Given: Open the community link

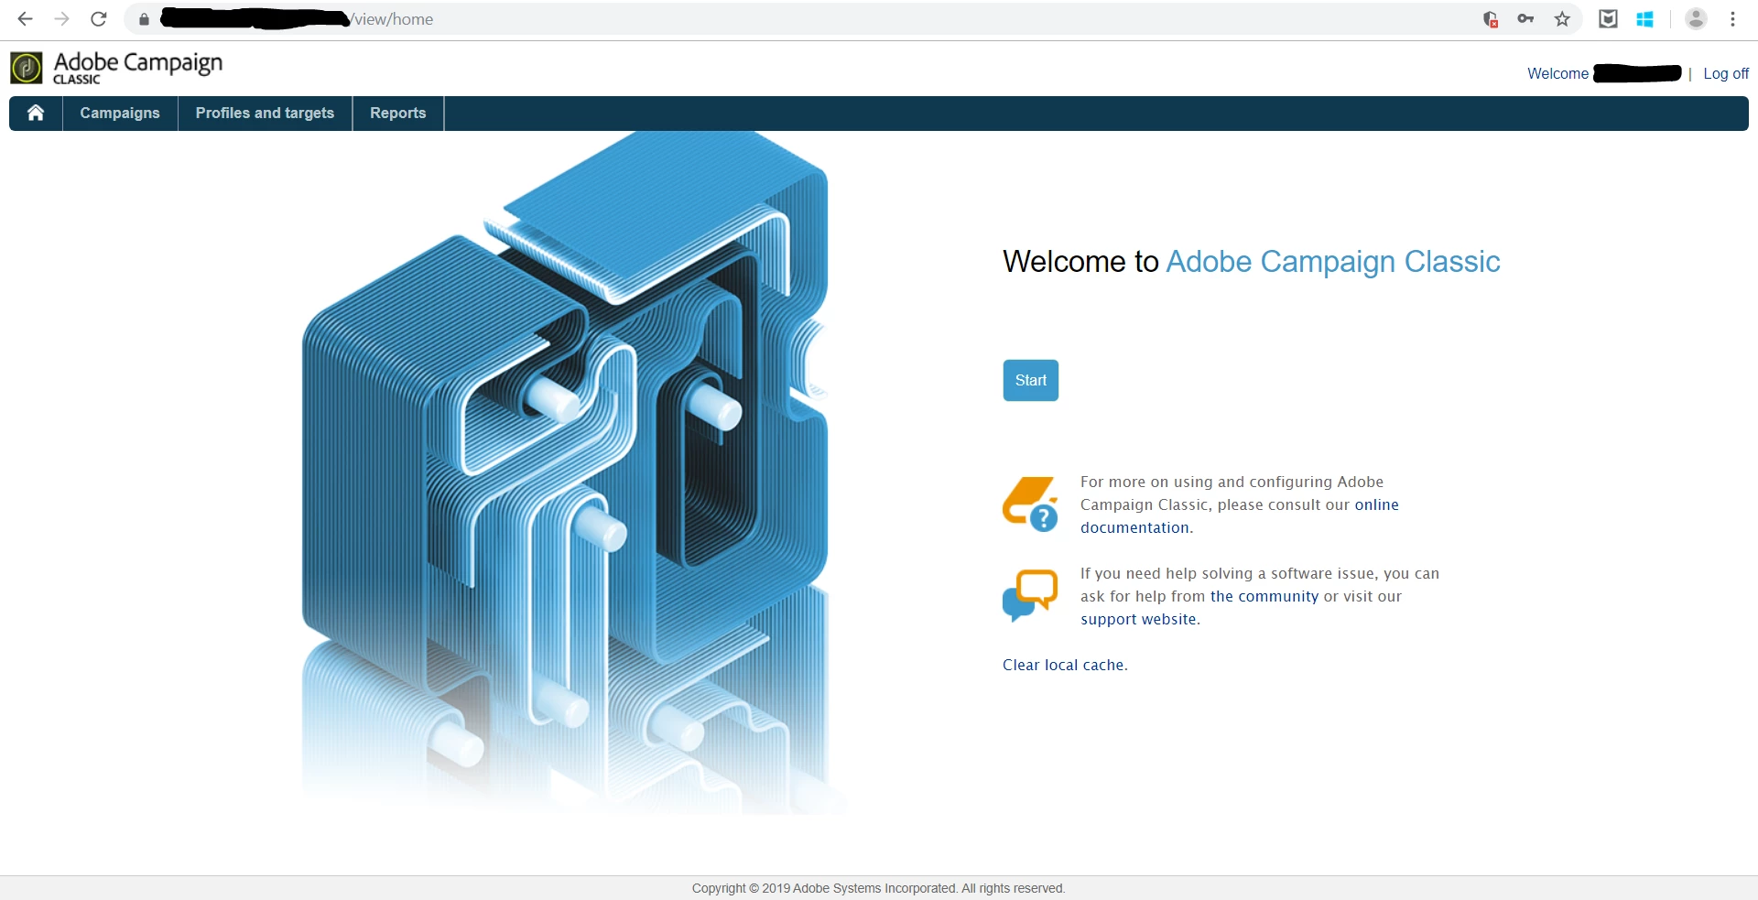Looking at the screenshot, I should 1264,596.
